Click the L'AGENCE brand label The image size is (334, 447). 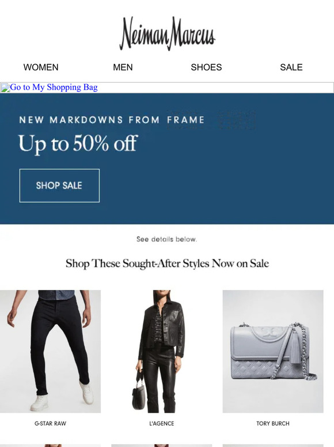tap(161, 424)
